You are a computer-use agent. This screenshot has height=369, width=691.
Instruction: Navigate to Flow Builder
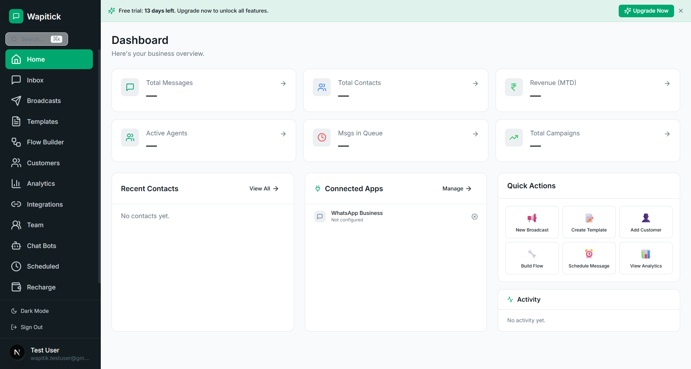click(49, 142)
